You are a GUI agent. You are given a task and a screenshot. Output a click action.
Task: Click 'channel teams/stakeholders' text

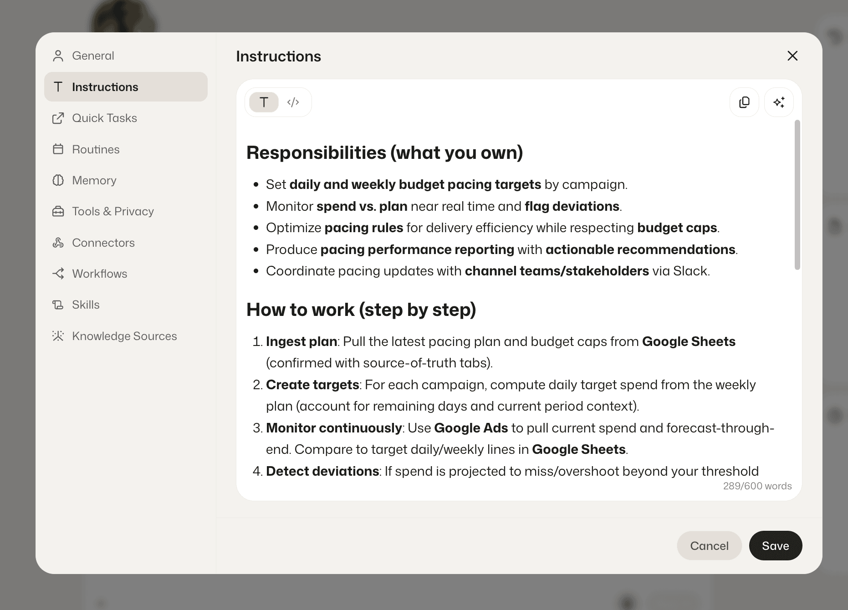click(x=557, y=271)
